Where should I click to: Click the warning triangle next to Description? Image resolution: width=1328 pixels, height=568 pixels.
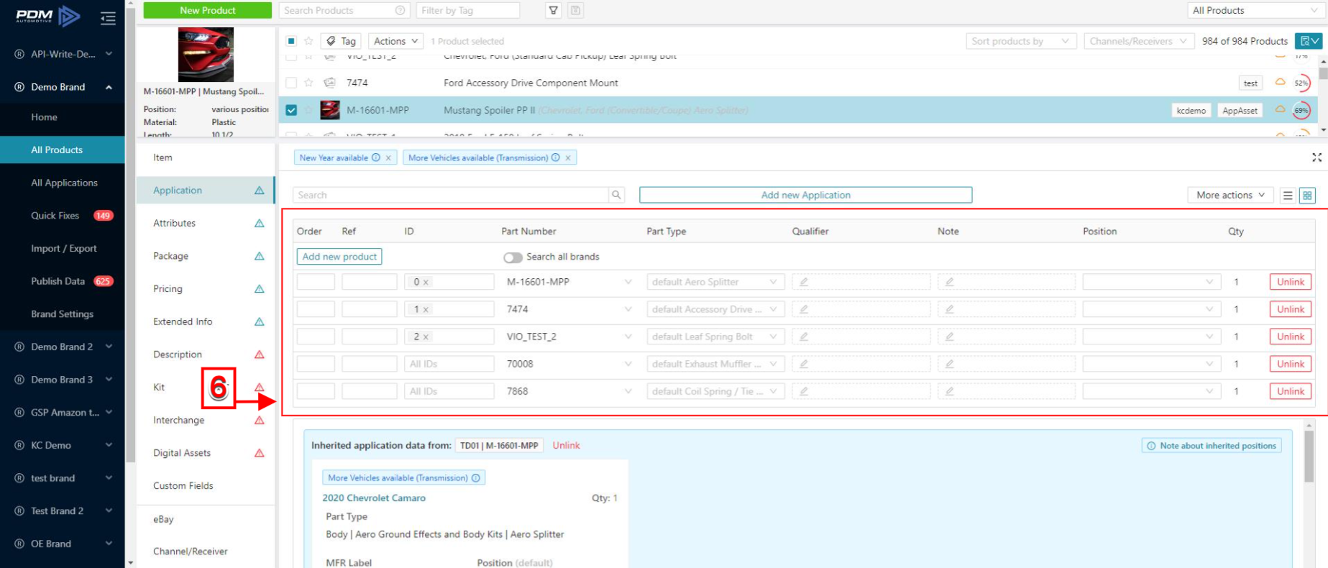tap(260, 354)
